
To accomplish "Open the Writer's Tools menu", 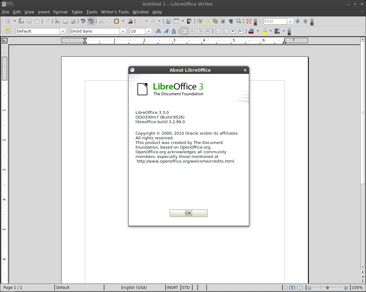I will click(115, 12).
